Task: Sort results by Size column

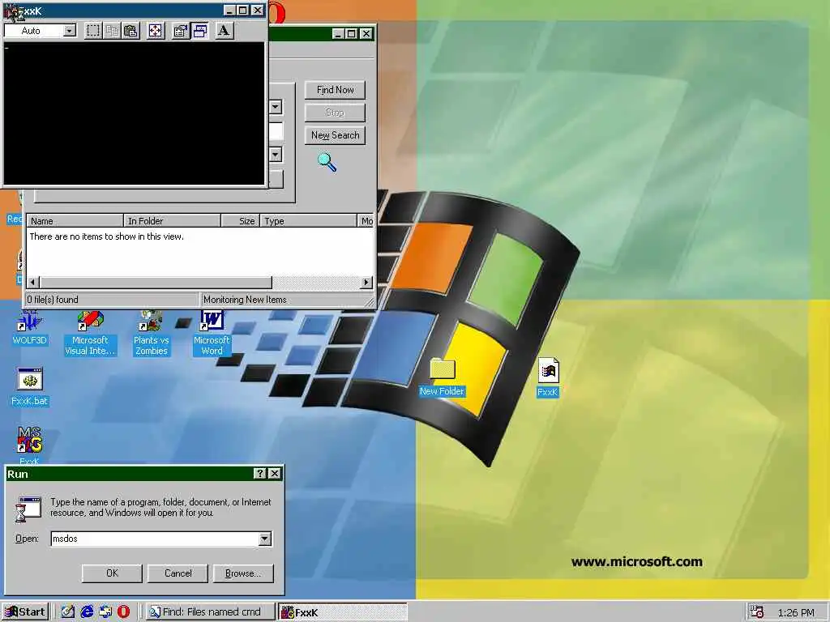Action: click(x=240, y=220)
